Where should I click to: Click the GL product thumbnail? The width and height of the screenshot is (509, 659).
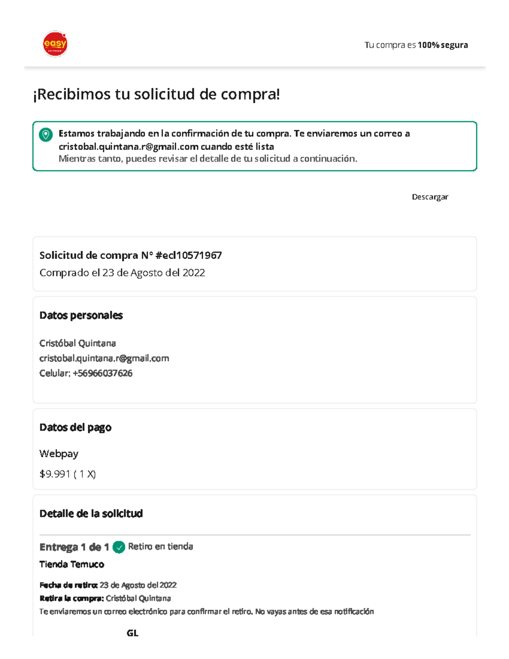tap(132, 633)
